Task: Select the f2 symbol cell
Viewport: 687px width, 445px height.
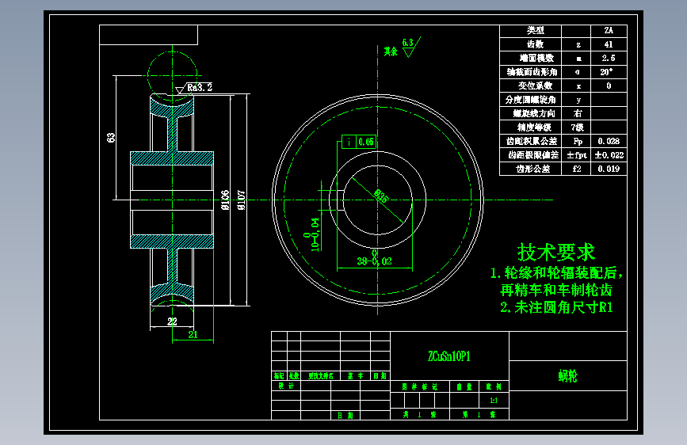Action: pyautogui.click(x=577, y=169)
